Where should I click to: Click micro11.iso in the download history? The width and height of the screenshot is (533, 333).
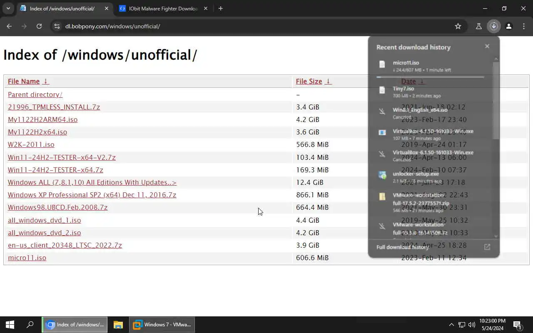point(406,63)
